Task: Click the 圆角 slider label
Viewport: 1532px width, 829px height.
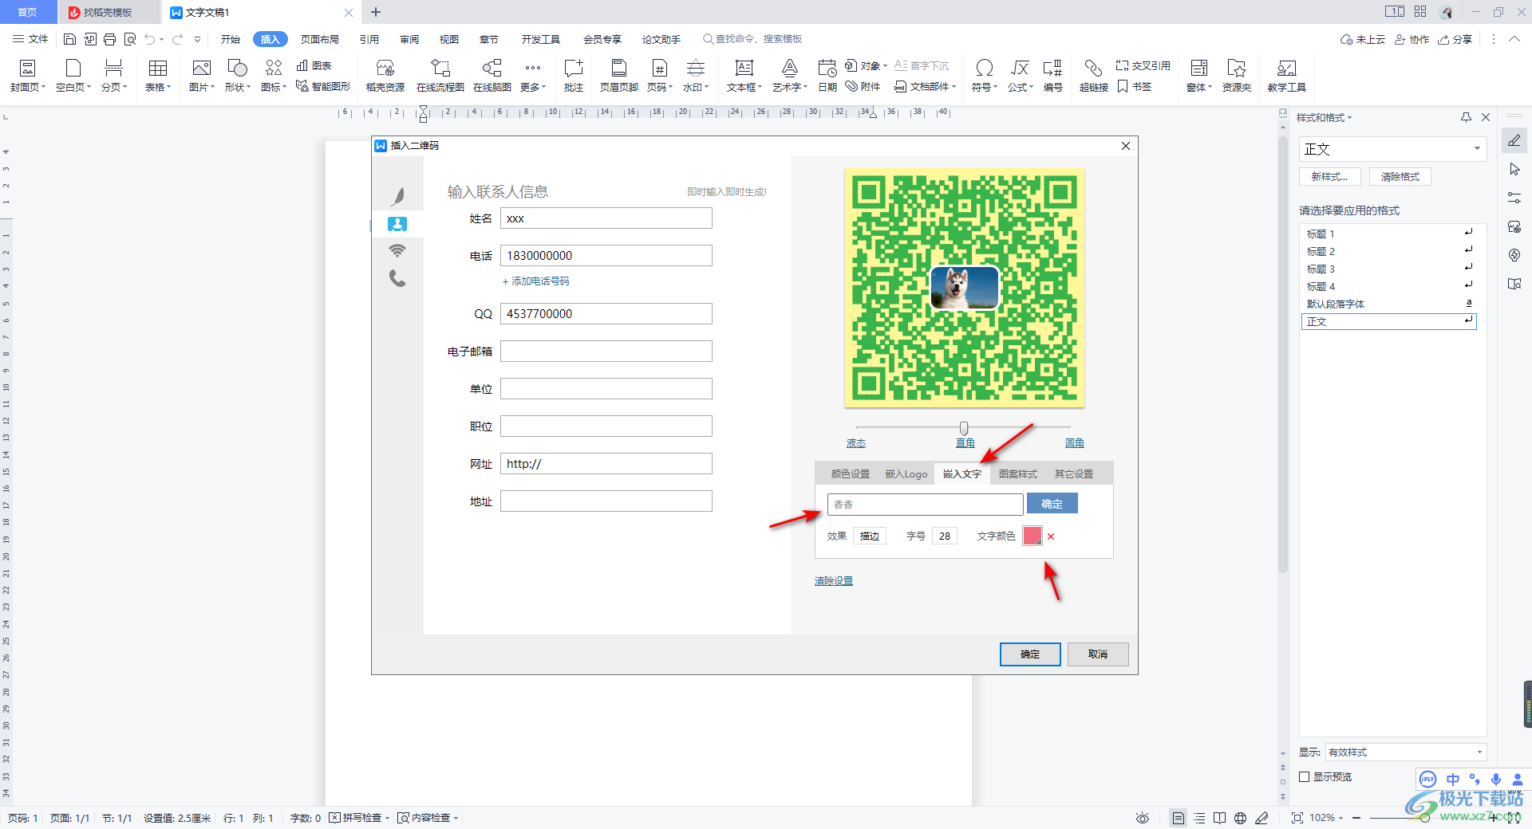Action: pos(1075,443)
